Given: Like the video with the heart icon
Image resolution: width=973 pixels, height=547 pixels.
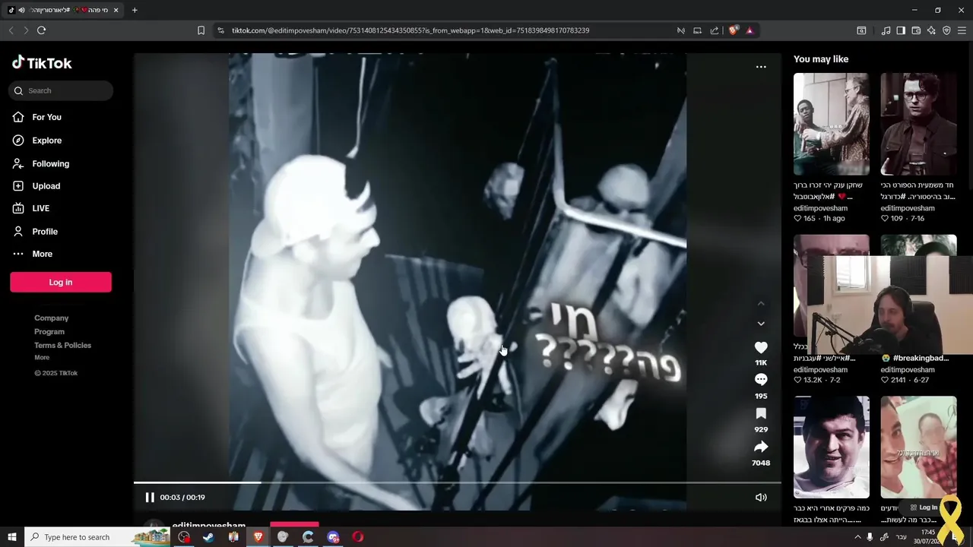Looking at the screenshot, I should pyautogui.click(x=761, y=347).
